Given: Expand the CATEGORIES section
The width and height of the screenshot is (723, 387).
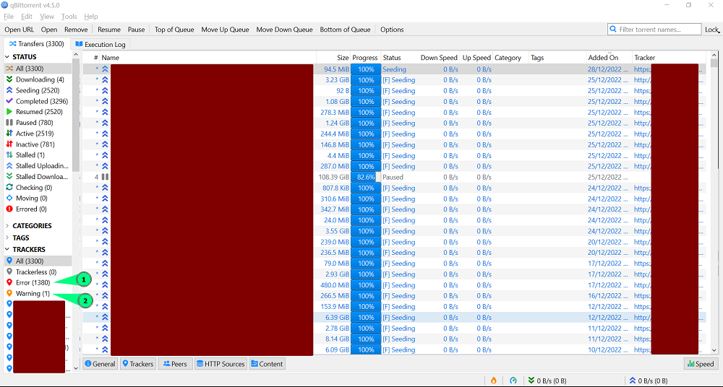Looking at the screenshot, I should point(7,226).
